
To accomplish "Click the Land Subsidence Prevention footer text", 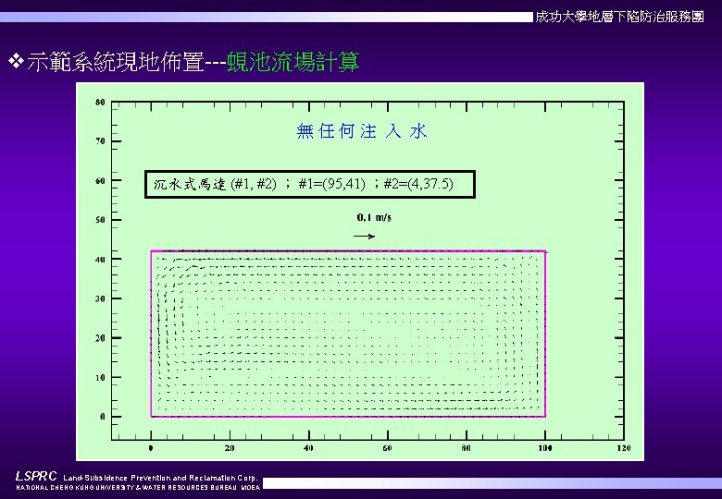I will click(x=160, y=478).
